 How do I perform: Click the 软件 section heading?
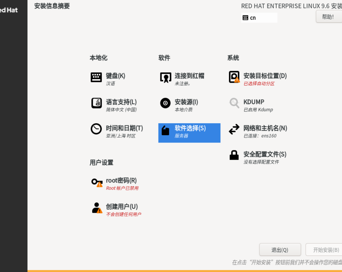click(164, 58)
